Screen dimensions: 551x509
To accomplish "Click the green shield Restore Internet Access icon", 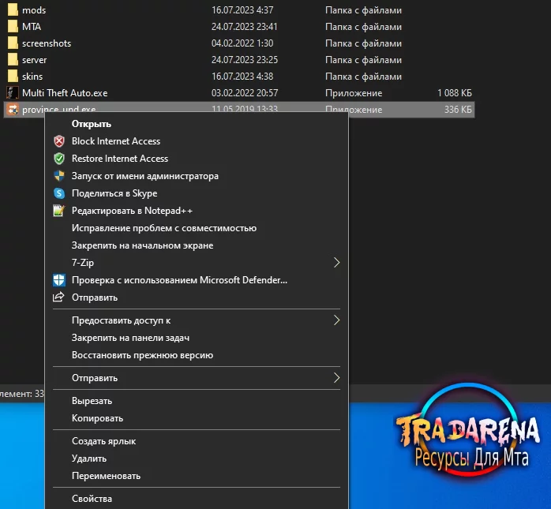I will coord(59,159).
